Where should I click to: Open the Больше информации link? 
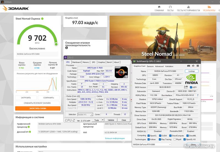(x=115, y=138)
